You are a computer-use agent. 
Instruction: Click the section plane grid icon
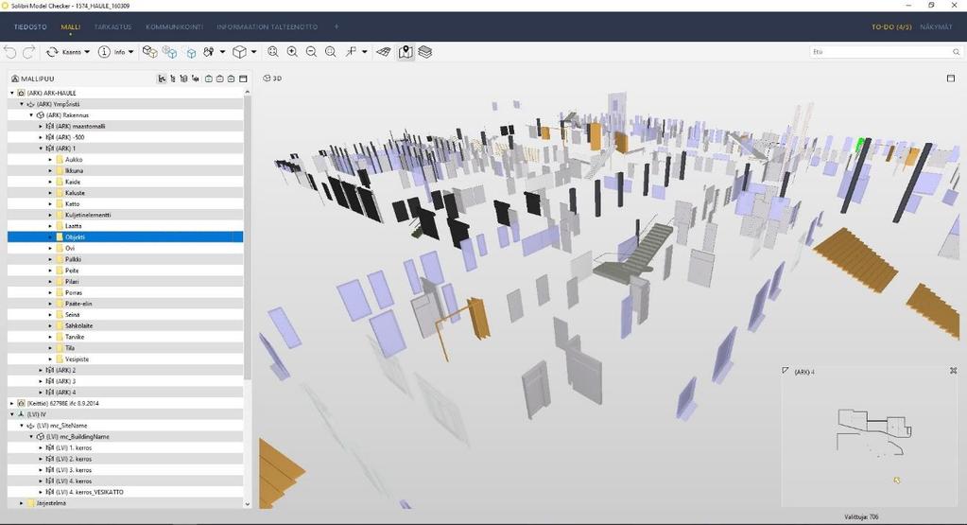point(384,52)
